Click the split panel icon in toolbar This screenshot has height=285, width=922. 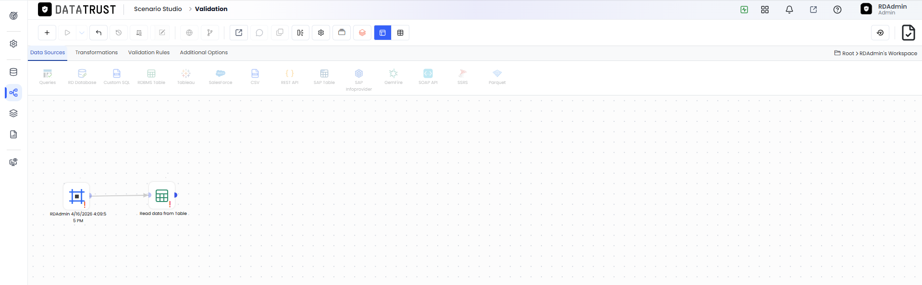tap(300, 33)
